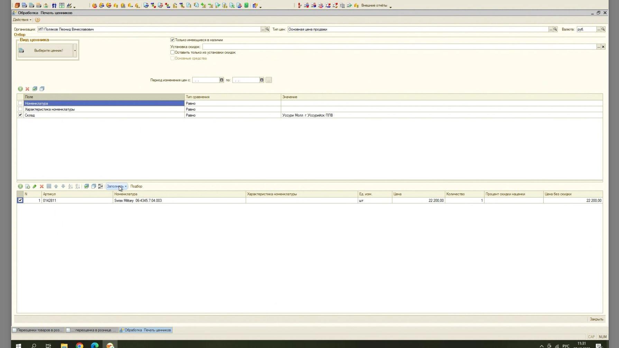619x348 pixels.
Task: Click the Тип цен input field
Action: tap(418, 29)
